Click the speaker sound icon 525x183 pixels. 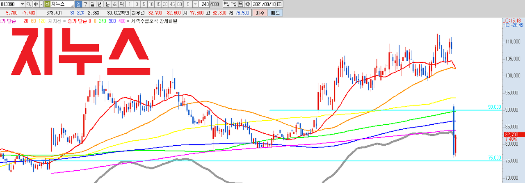tap(36, 4)
